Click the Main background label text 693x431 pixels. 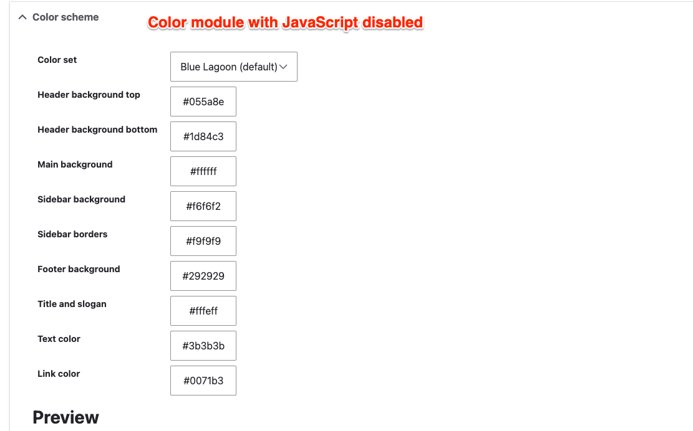point(75,164)
